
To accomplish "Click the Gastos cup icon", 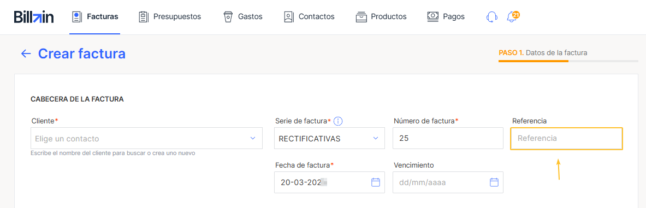I will 228,17.
